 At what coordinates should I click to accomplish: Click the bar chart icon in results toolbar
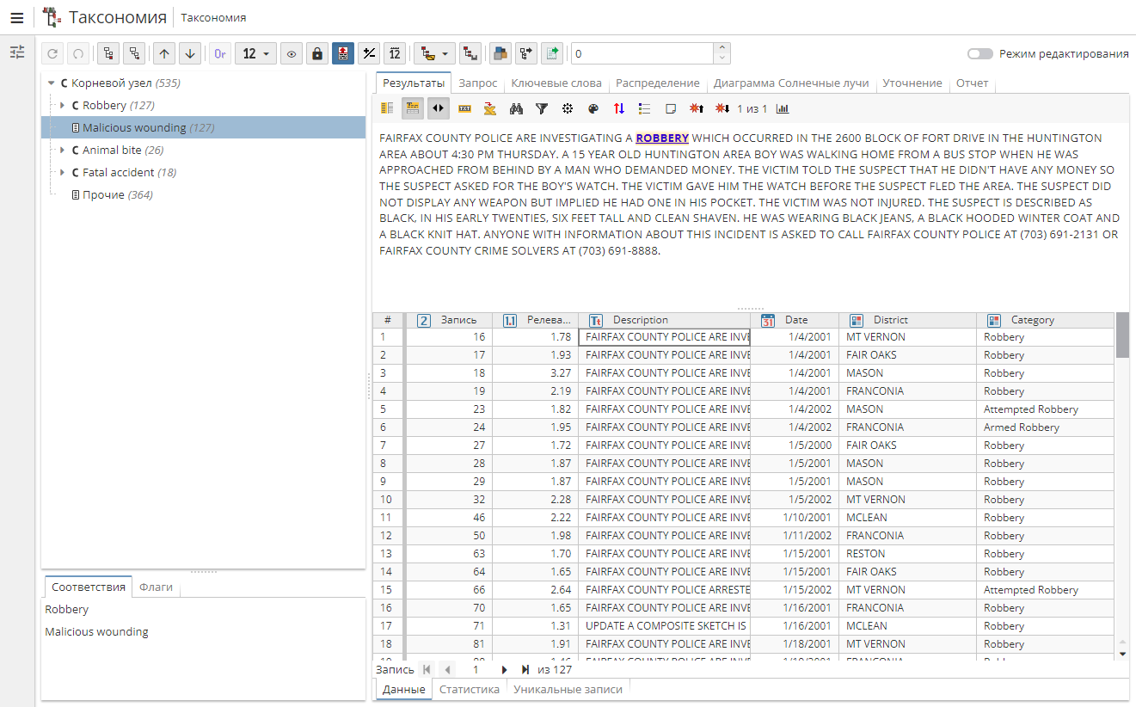783,108
